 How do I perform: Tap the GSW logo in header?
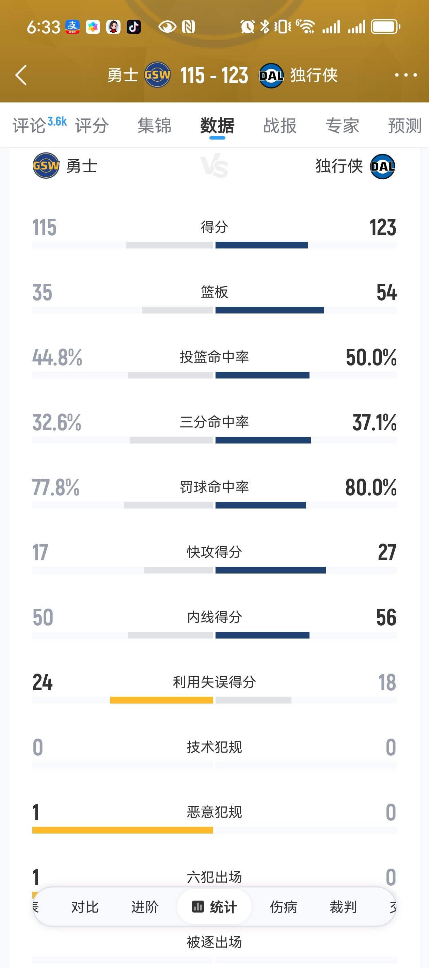(x=158, y=75)
